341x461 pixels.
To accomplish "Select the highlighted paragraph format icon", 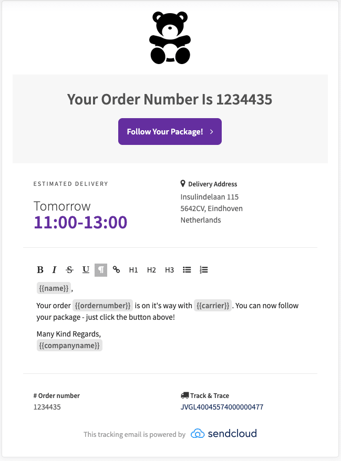I will tap(101, 270).
